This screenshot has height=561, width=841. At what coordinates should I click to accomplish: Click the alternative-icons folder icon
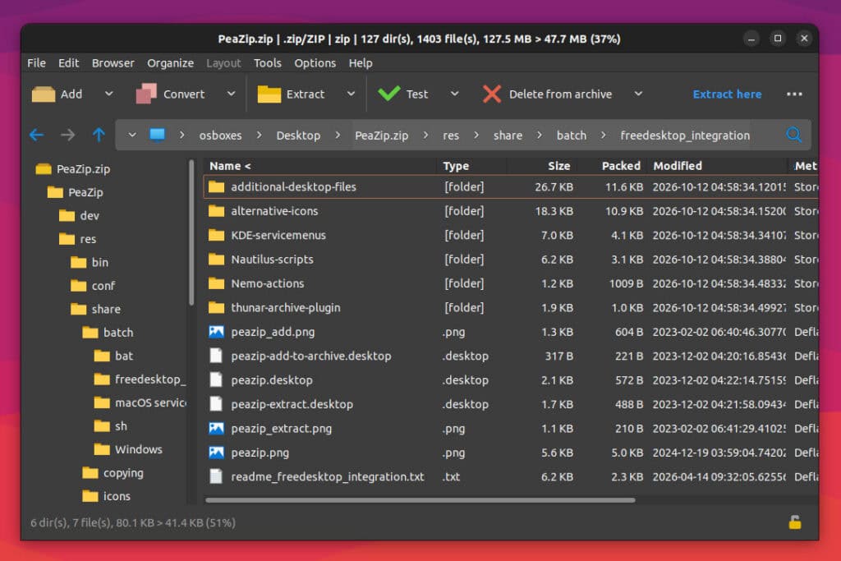[x=216, y=211]
